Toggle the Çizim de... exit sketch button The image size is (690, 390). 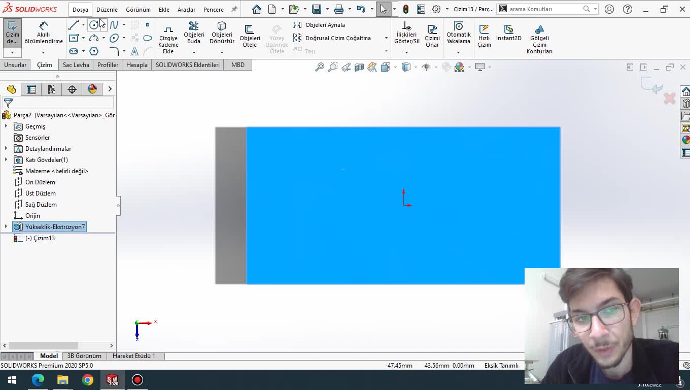coord(12,33)
